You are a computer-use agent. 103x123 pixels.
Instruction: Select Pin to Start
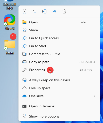click(x=59, y=46)
